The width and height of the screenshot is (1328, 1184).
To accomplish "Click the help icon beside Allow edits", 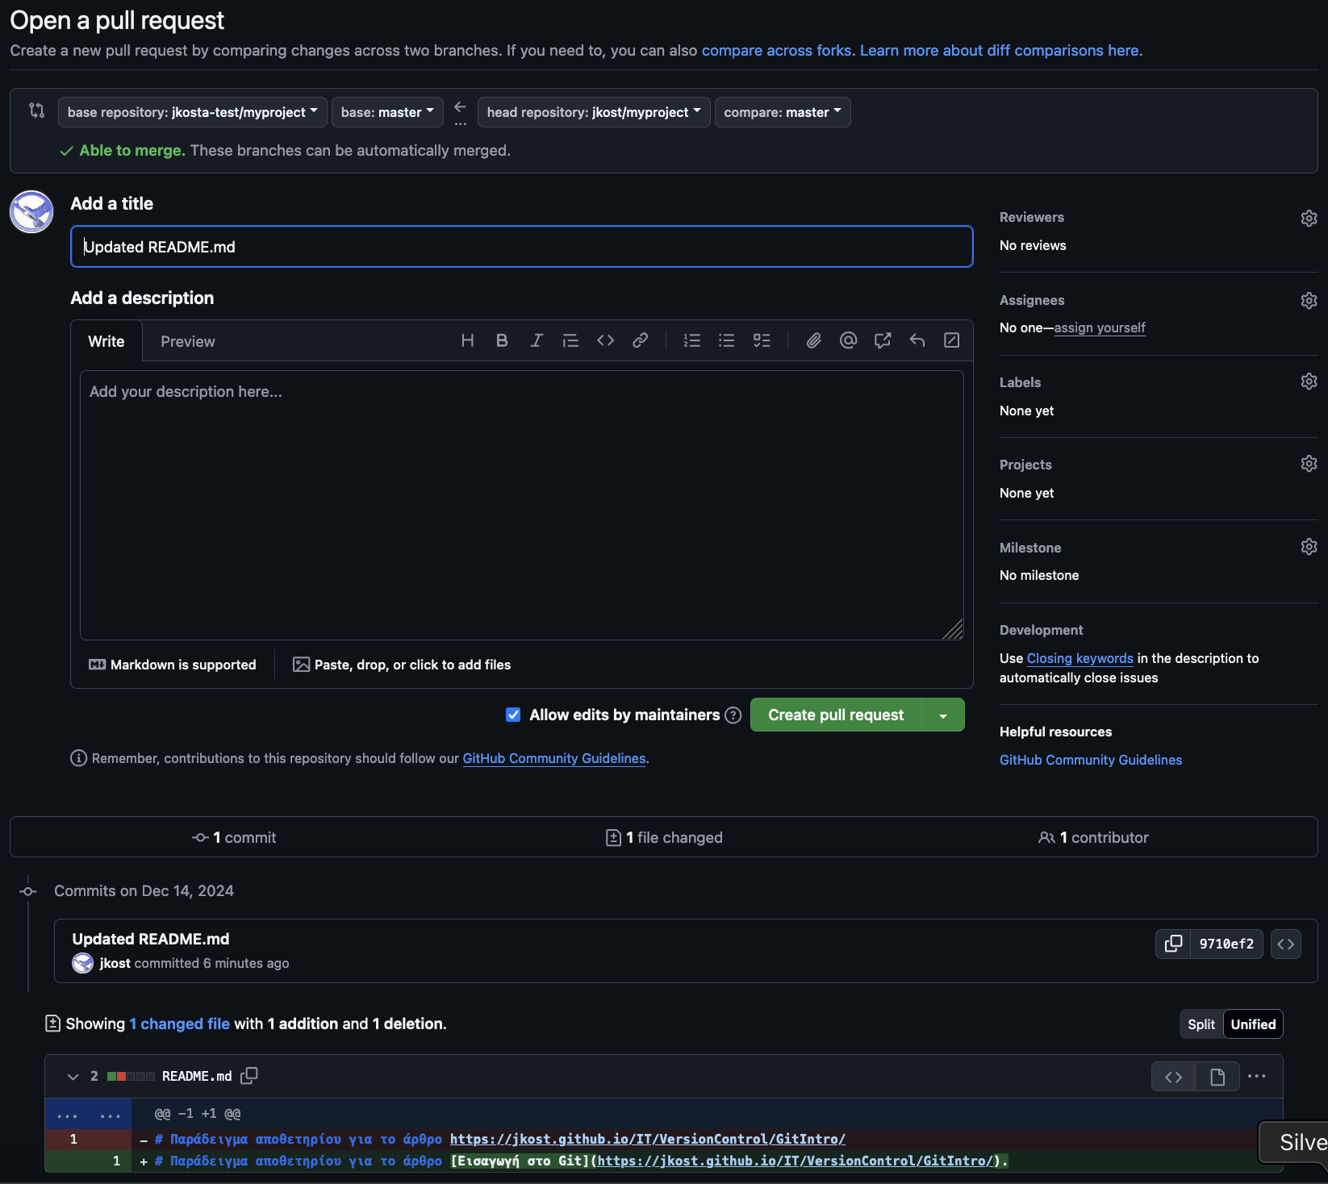I will point(733,715).
